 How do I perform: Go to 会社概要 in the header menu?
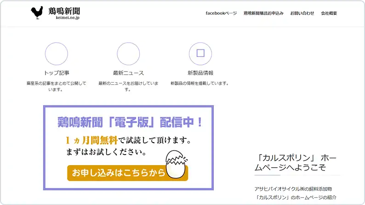pyautogui.click(x=329, y=13)
